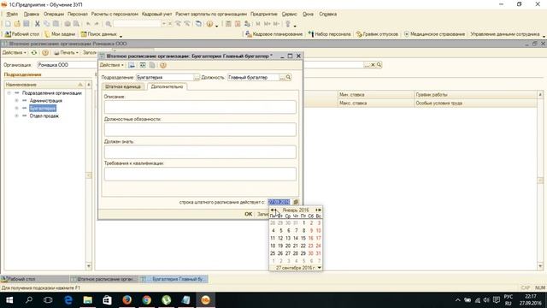Viewport: 547px width, 308px height.
Task: Click the Мин. ставка column header
Action: click(x=376, y=95)
